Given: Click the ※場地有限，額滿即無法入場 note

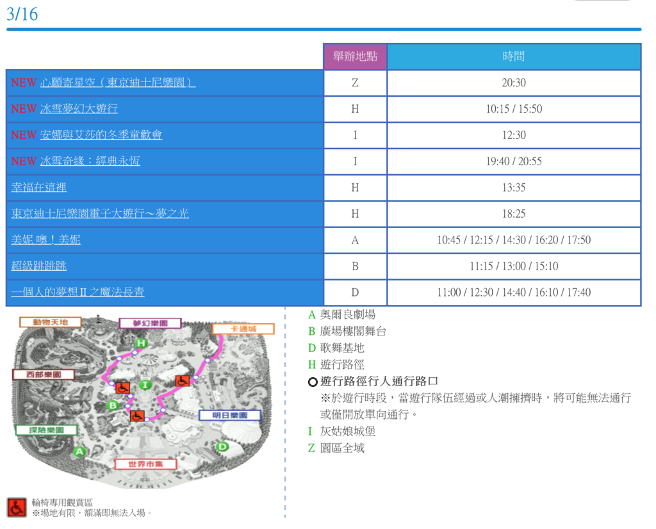Looking at the screenshot, I should tap(92, 513).
